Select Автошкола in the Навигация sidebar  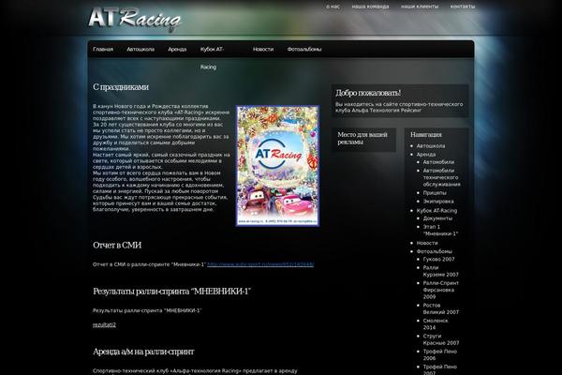coord(431,146)
